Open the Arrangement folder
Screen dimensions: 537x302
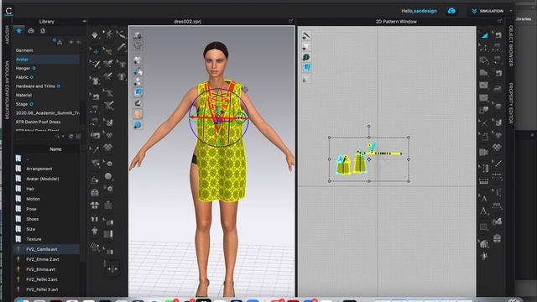pos(39,169)
